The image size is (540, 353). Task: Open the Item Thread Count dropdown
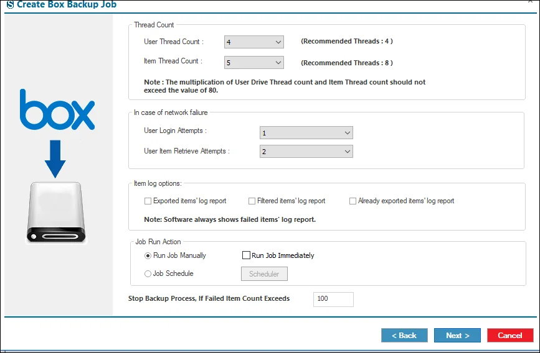tap(254, 63)
